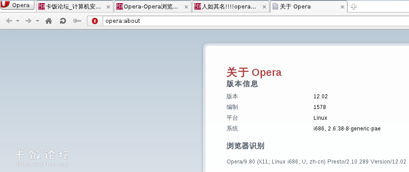Screen dimensions: 409x172
Task: Click the 版本 row label
Action: [232, 96]
